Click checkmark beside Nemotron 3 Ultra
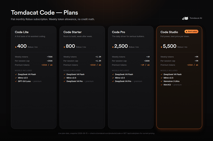Viewport: 213px width, 141px height. pos(161,81)
